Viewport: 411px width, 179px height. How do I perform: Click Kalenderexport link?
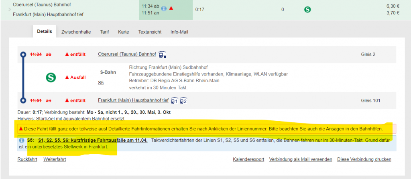click(x=248, y=159)
